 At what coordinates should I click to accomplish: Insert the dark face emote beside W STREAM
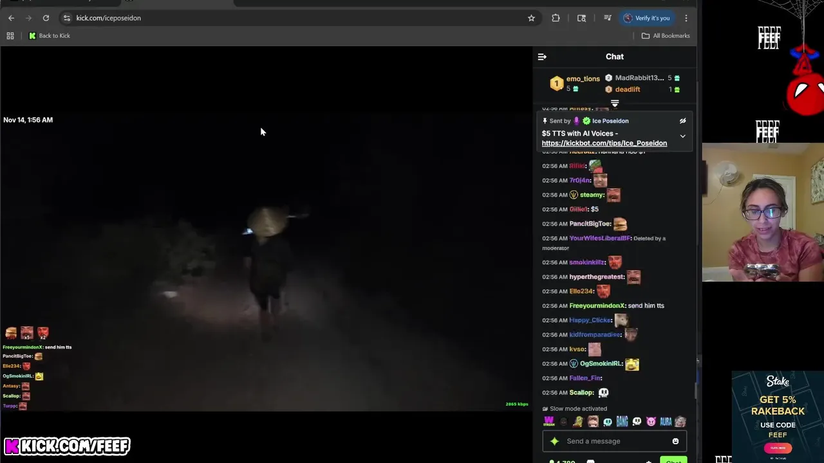(x=564, y=422)
